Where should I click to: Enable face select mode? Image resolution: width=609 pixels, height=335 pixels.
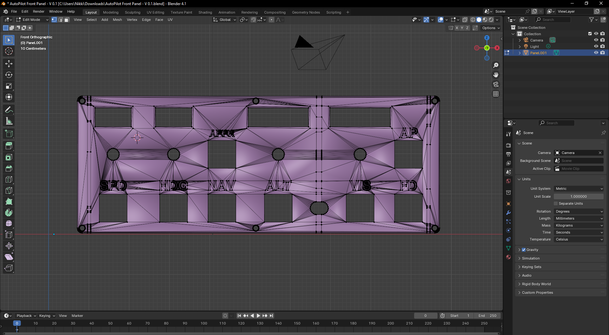click(67, 20)
